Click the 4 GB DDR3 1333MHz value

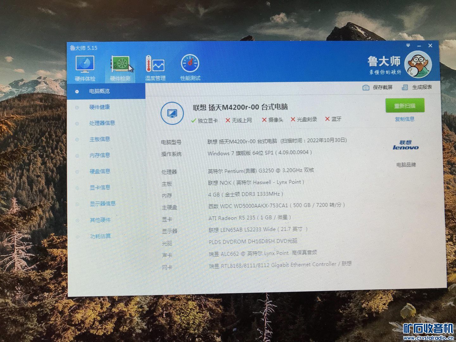pyautogui.click(x=246, y=194)
